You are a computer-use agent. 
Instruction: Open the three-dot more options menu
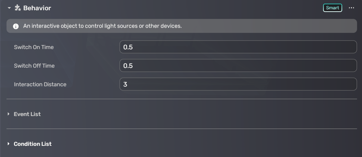(x=351, y=8)
